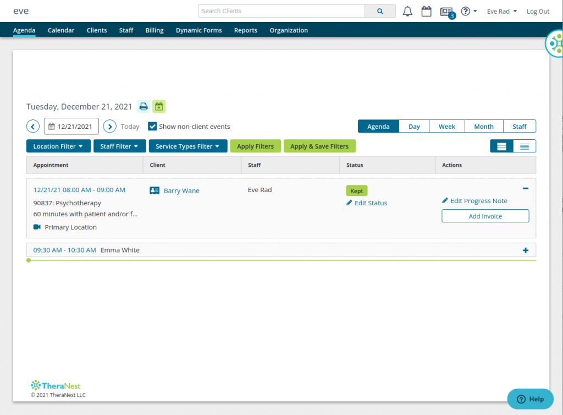Click Apply & Save Filters button
Screen dimensions: 563x415
[x=319, y=146]
